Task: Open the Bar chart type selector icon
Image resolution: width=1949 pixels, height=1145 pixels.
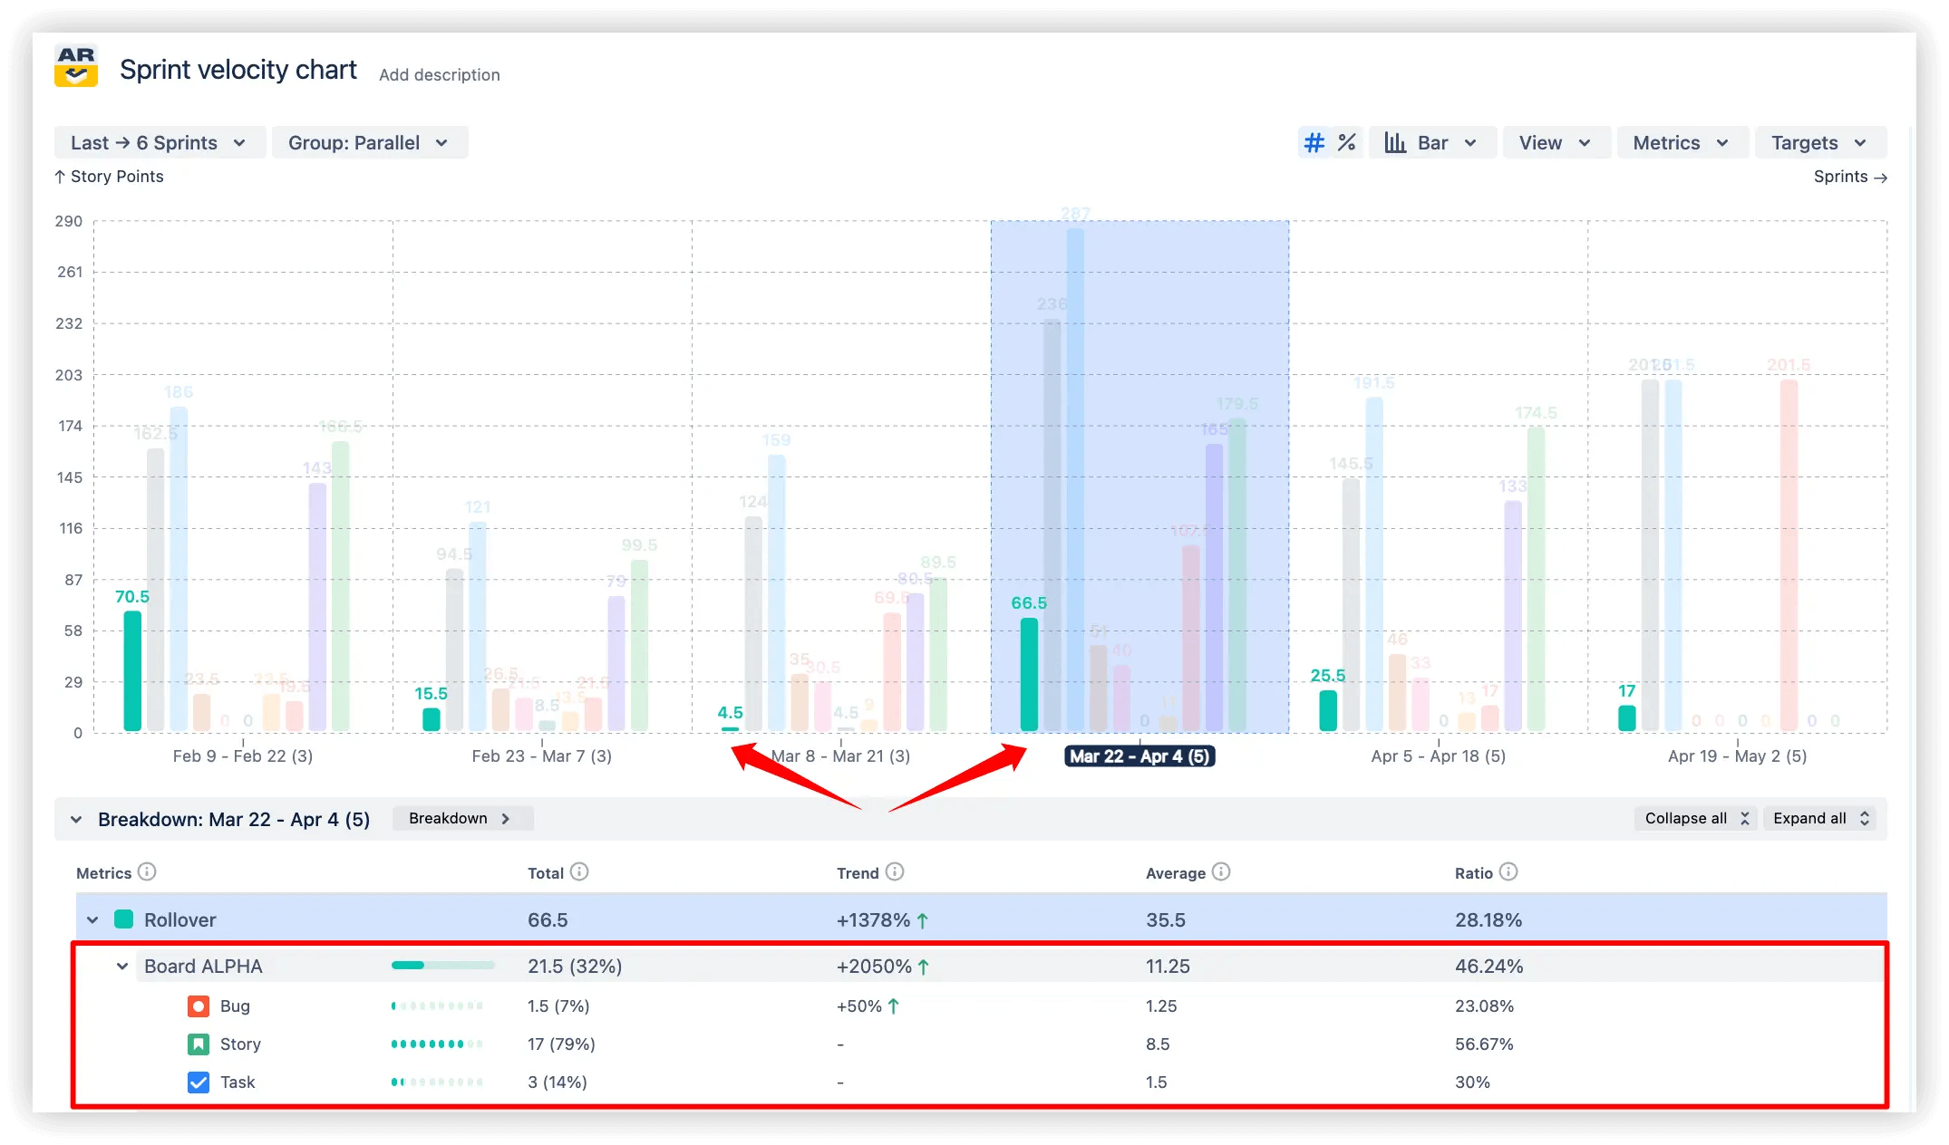Action: coord(1394,142)
